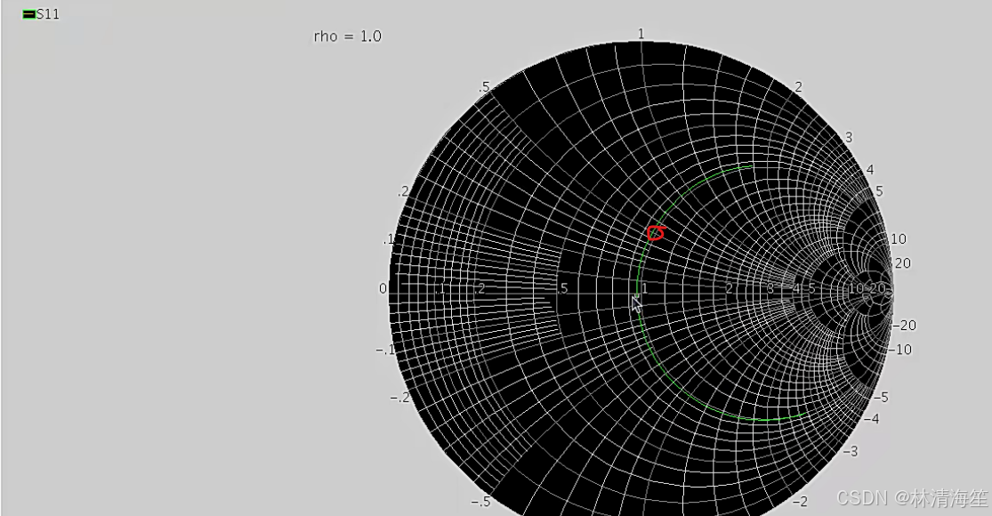Click the horizontal axis resistance label "1" at chart center
The height and width of the screenshot is (516, 992).
pos(644,288)
